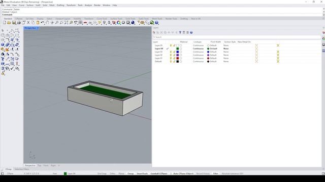Screen dimensions: 325x182
Task: Click the Copy icon in toolbar
Action: [x=33, y=23]
